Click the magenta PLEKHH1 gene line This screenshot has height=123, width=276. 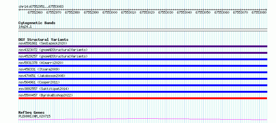pyautogui.click(x=143, y=119)
